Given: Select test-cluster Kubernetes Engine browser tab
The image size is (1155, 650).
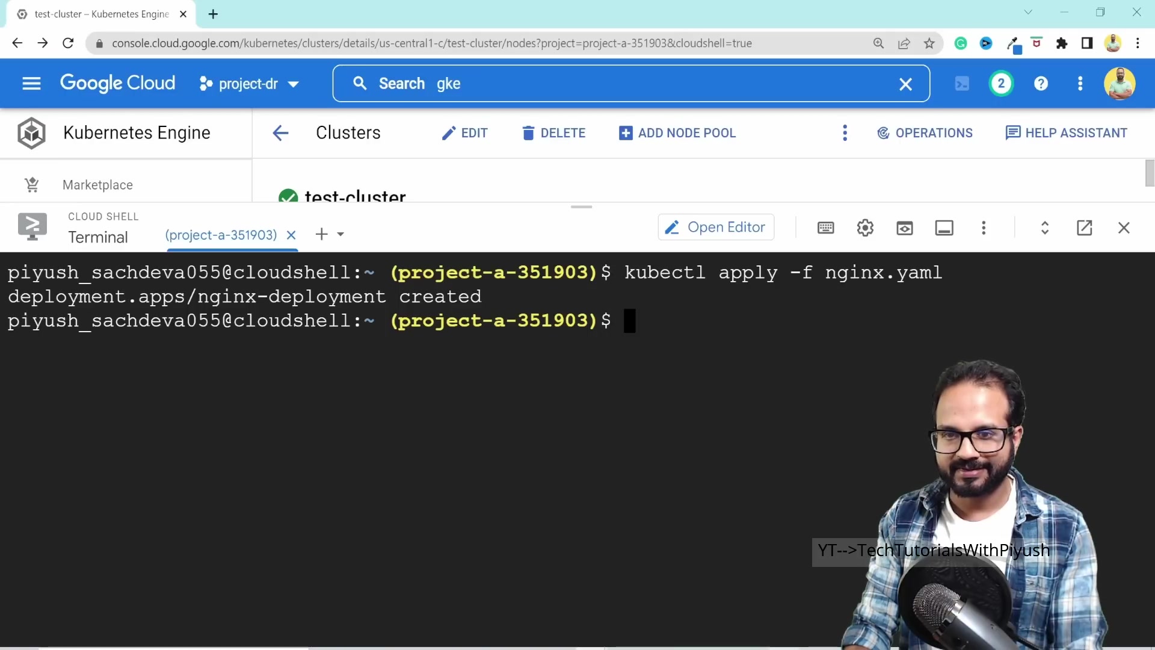Looking at the screenshot, I should pyautogui.click(x=101, y=14).
